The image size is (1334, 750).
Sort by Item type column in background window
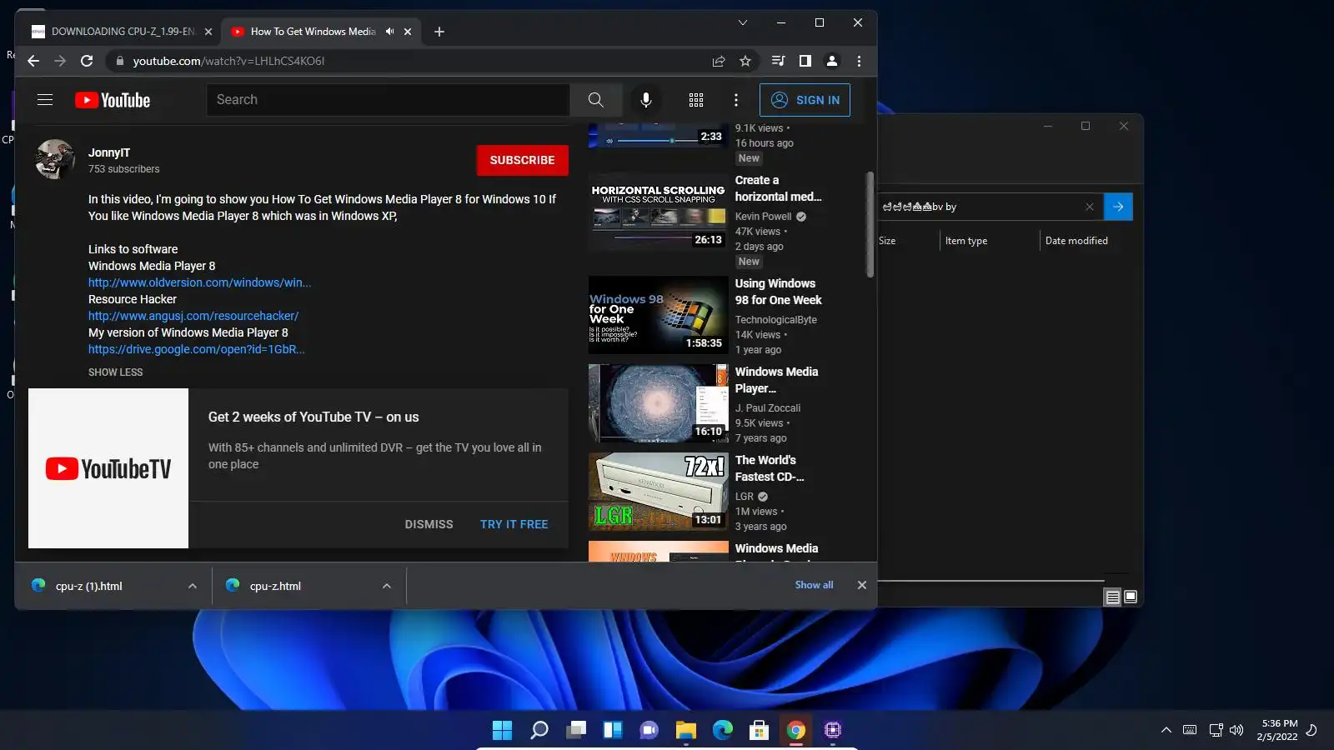966,241
